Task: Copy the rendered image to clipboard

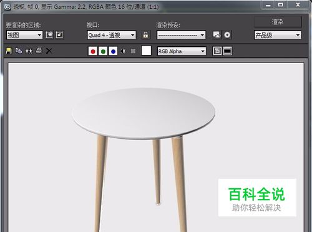Action: (x=19, y=51)
